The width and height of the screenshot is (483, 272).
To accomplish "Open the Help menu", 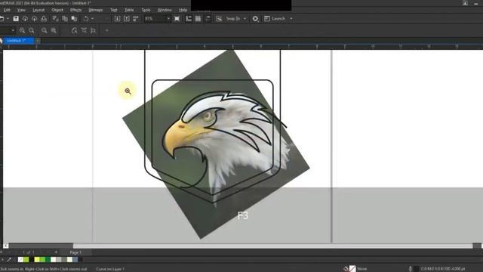I will click(183, 10).
